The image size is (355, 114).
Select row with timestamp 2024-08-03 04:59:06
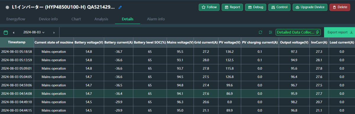177,85
